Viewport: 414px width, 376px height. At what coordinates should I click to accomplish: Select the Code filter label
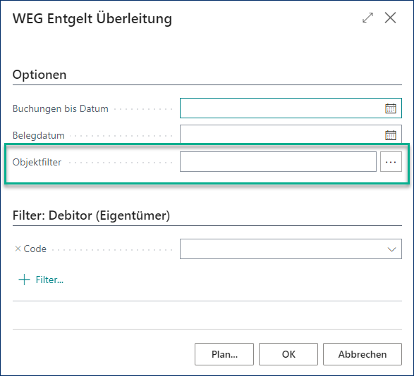tap(35, 249)
